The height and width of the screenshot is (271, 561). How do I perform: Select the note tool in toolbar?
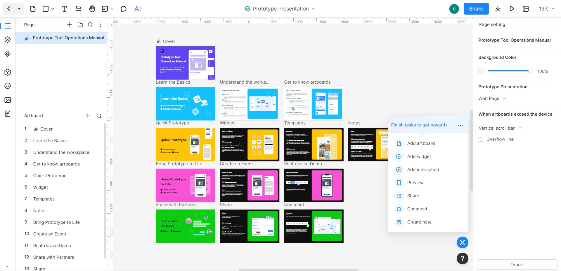coord(105,9)
